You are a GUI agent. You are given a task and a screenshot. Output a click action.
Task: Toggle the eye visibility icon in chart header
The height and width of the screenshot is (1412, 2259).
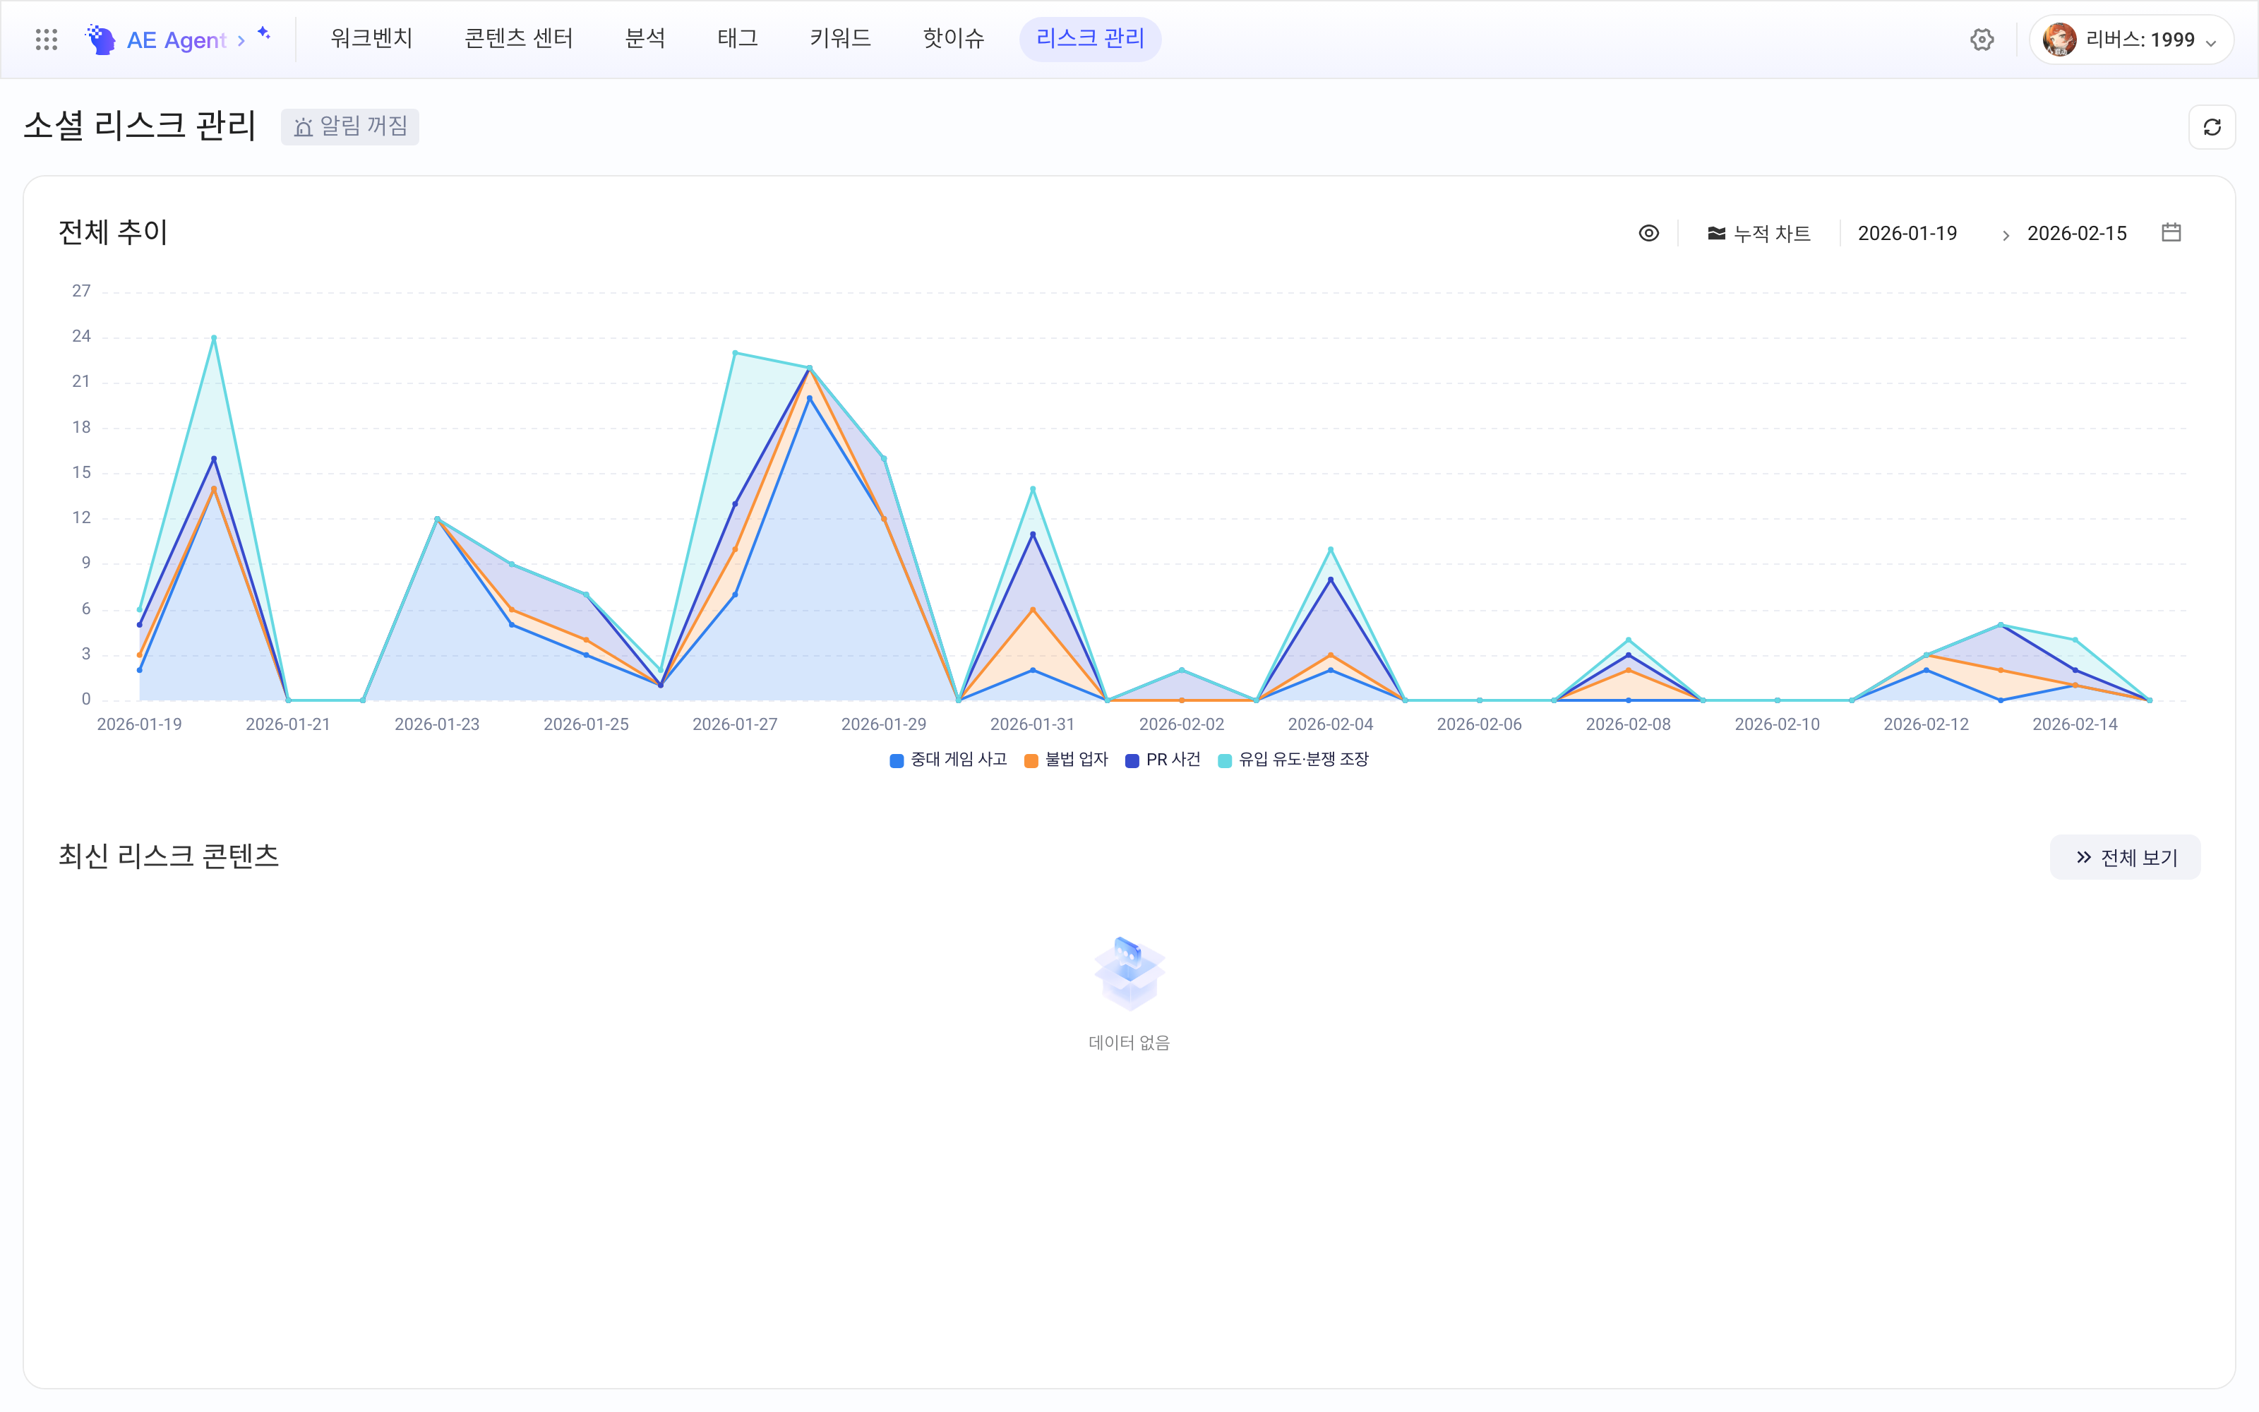(x=1648, y=232)
